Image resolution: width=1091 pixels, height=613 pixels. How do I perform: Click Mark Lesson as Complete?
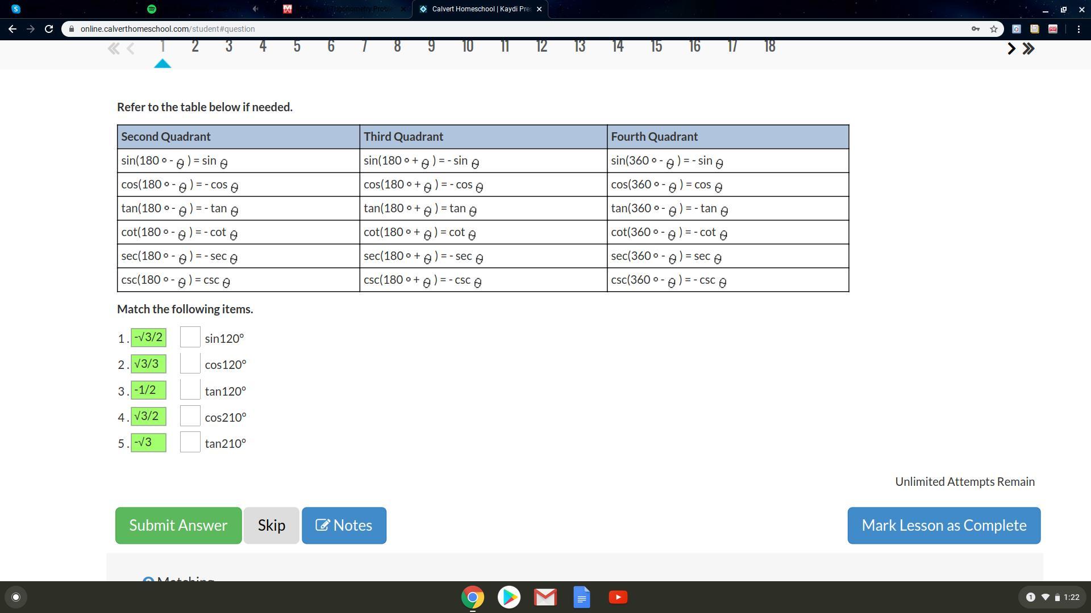coord(944,526)
